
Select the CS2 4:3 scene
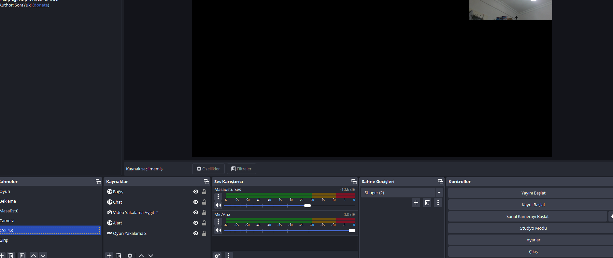click(50, 230)
